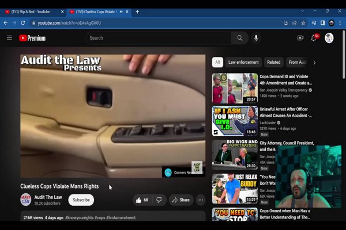
Task: Open Big Wigs and Puppet Masters thumbnail
Action: click(235, 155)
